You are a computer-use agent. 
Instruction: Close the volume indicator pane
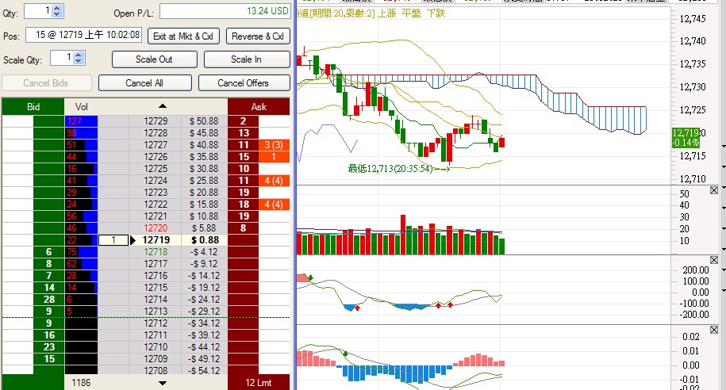point(714,190)
